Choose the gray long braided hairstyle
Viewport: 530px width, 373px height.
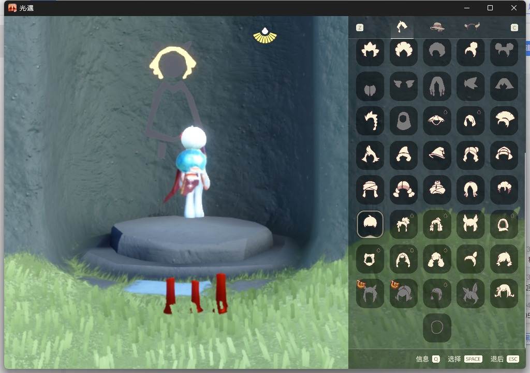click(x=437, y=87)
